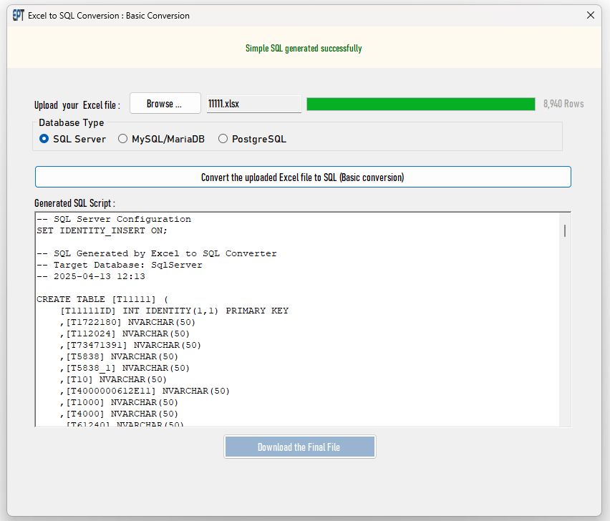Click the SQL script vertical scrollbar thumb
Screen dimensions: 610x521
tap(565, 230)
